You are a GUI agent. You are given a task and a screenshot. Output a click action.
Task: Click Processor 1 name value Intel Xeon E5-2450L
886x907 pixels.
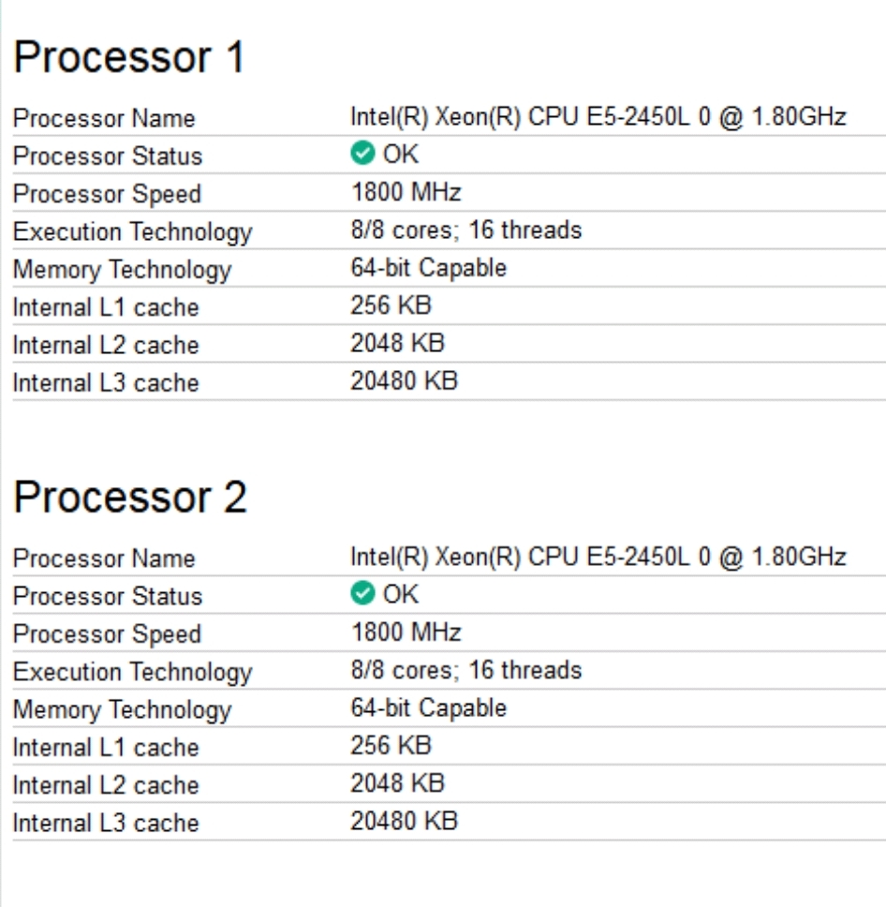click(598, 117)
